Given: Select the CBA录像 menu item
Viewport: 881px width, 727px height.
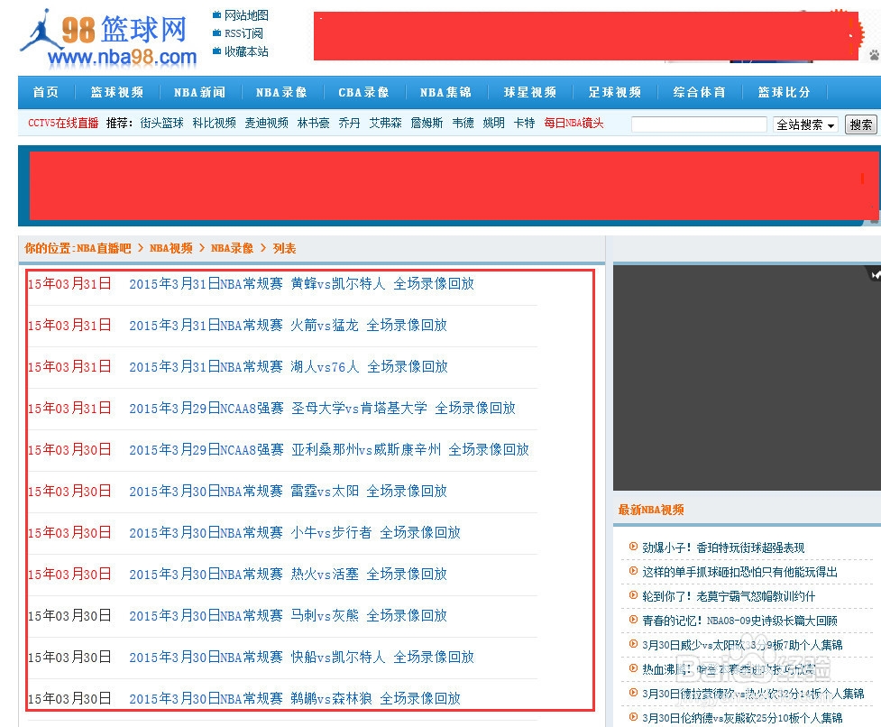Looking at the screenshot, I should point(363,92).
